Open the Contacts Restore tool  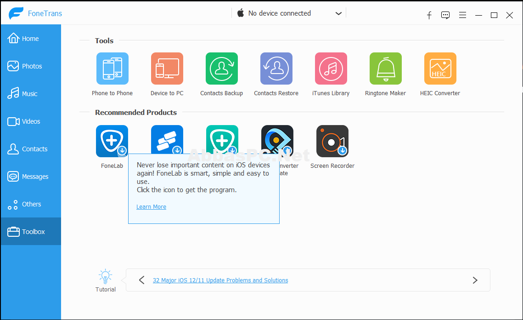276,69
